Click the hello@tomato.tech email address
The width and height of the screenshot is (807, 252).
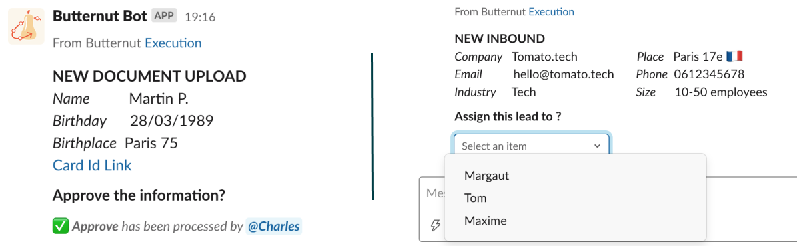564,74
